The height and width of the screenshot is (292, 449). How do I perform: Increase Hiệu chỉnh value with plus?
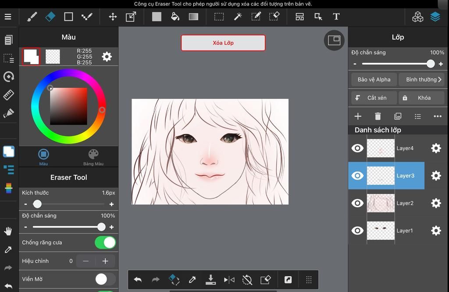coord(105,261)
